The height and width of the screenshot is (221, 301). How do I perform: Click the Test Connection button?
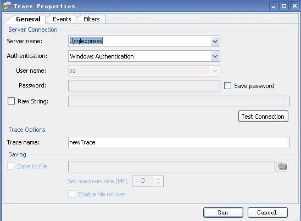coord(263,116)
